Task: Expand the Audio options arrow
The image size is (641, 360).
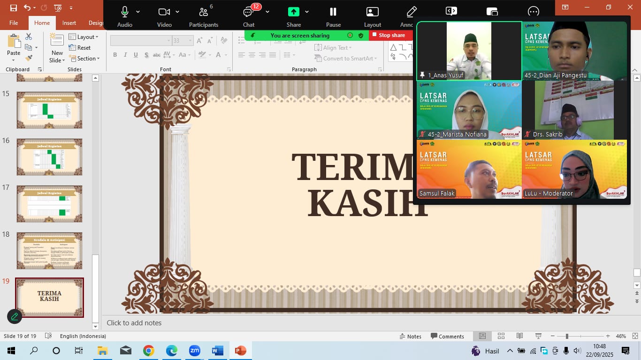Action: click(138, 12)
